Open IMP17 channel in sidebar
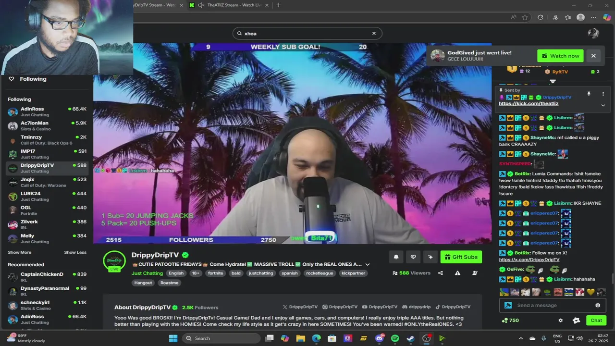This screenshot has height=346, width=615. tap(47, 154)
